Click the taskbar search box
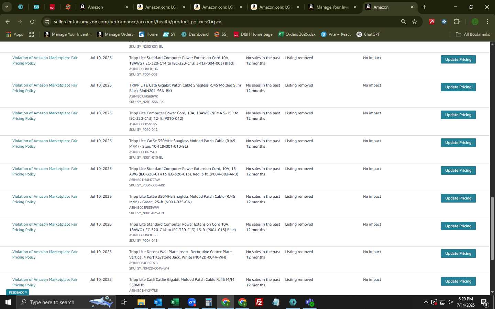Screen dimensions: 495x309 (66, 302)
